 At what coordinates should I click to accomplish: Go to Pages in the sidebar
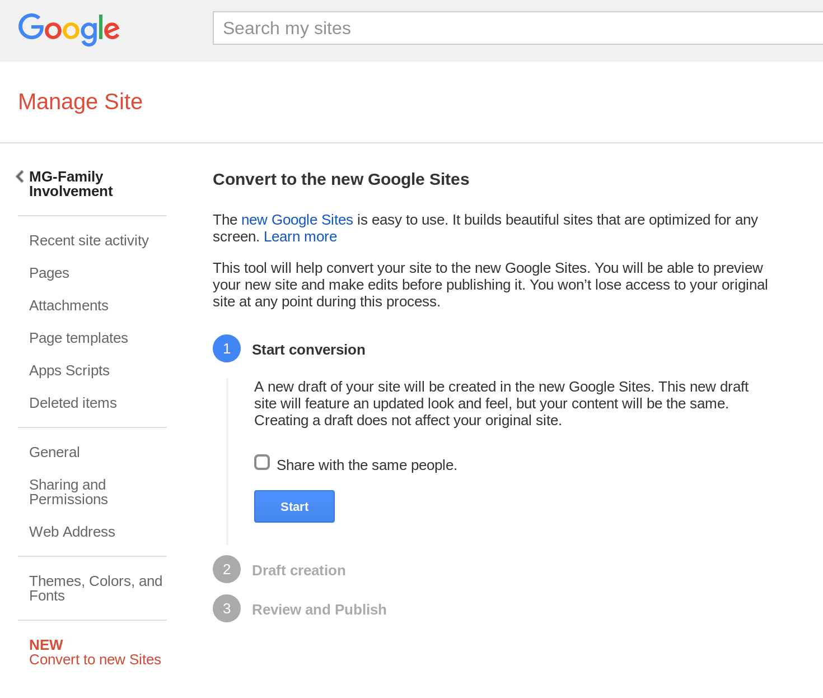(49, 273)
